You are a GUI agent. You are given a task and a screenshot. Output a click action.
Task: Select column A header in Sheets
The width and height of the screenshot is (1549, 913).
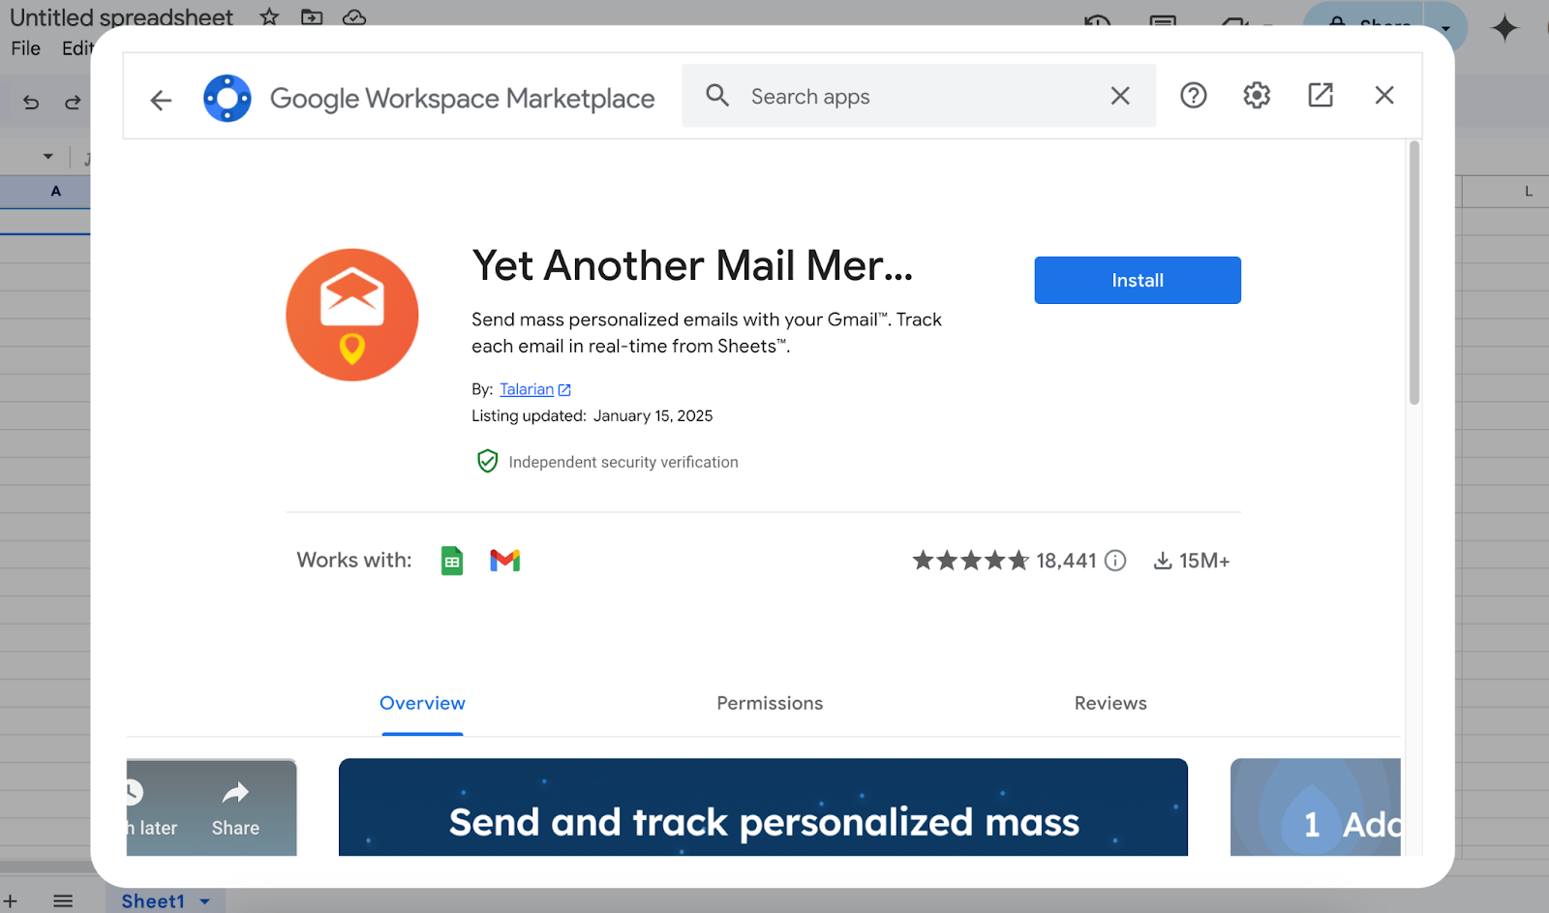46,191
